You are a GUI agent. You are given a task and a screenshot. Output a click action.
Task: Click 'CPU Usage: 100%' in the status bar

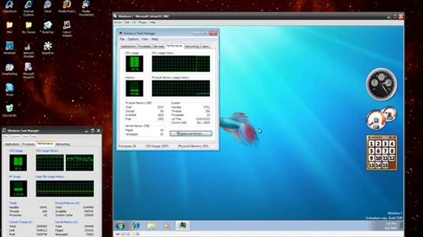pyautogui.click(x=157, y=146)
